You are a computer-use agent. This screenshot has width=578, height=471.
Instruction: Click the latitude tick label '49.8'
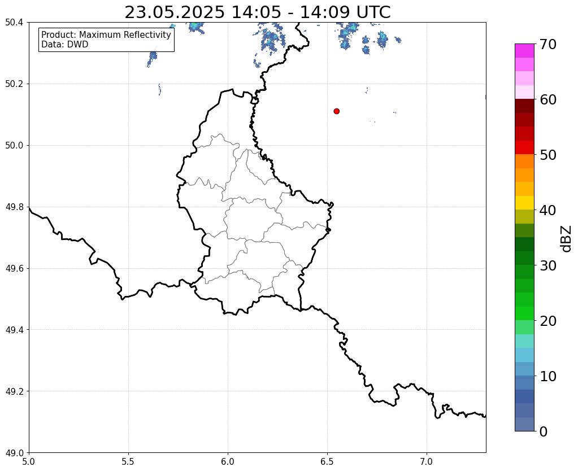tap(14, 207)
